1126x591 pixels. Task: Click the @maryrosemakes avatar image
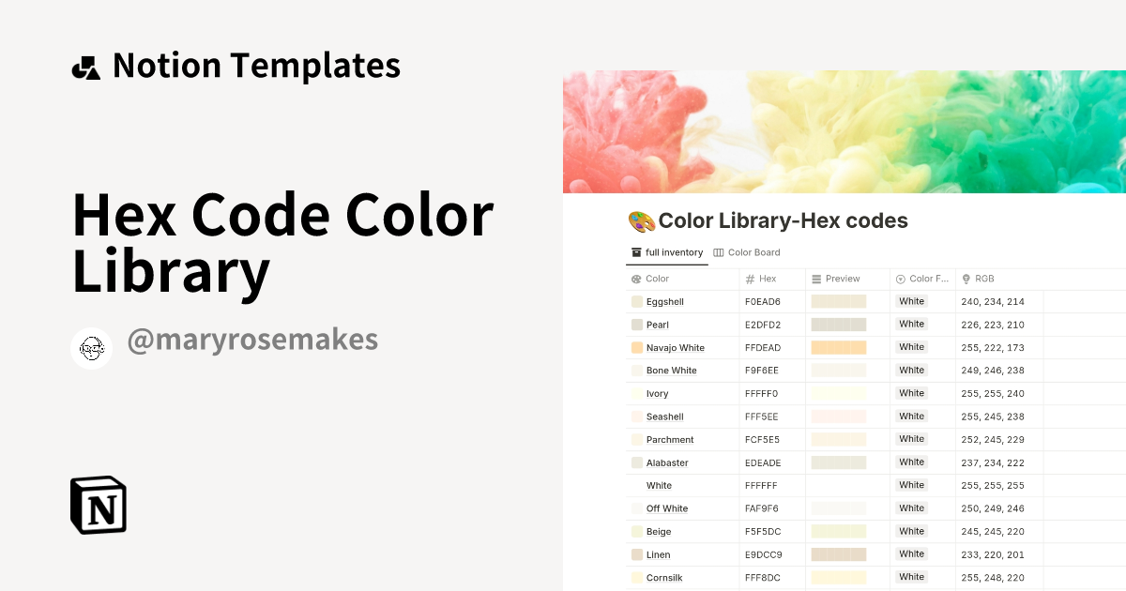(x=91, y=347)
